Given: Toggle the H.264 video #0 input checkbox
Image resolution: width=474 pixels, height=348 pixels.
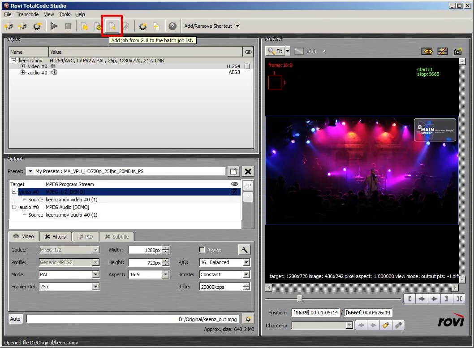Looking at the screenshot, I should click(247, 66).
